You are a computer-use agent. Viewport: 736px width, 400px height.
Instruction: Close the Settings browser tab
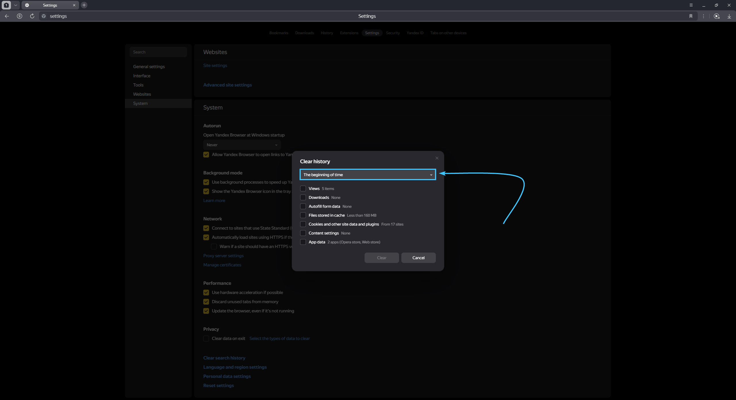tap(74, 5)
